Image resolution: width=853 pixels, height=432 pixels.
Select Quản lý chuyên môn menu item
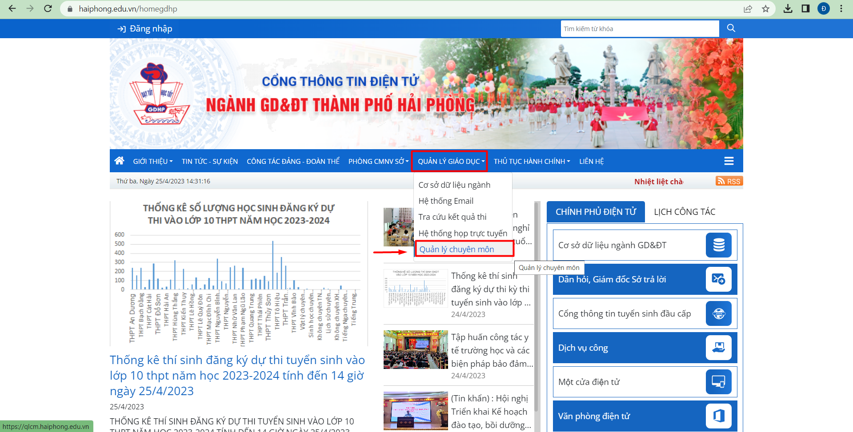tap(457, 249)
